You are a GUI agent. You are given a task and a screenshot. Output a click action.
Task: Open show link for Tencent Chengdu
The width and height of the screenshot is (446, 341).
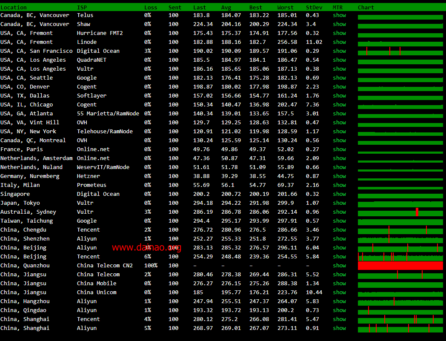[339, 230]
